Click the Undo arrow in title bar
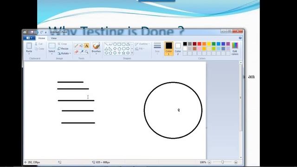 [37, 32]
